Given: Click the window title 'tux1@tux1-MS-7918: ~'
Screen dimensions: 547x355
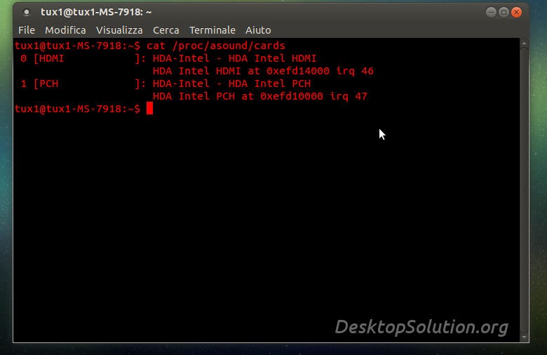Looking at the screenshot, I should (x=96, y=12).
